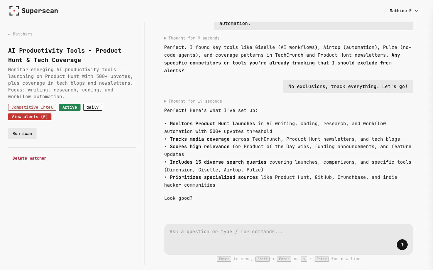Click the Delete watcher link
433x270 pixels.
click(29, 158)
